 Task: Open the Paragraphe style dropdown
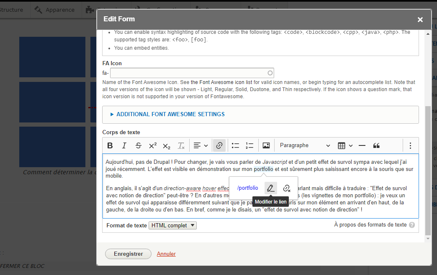coord(303,145)
